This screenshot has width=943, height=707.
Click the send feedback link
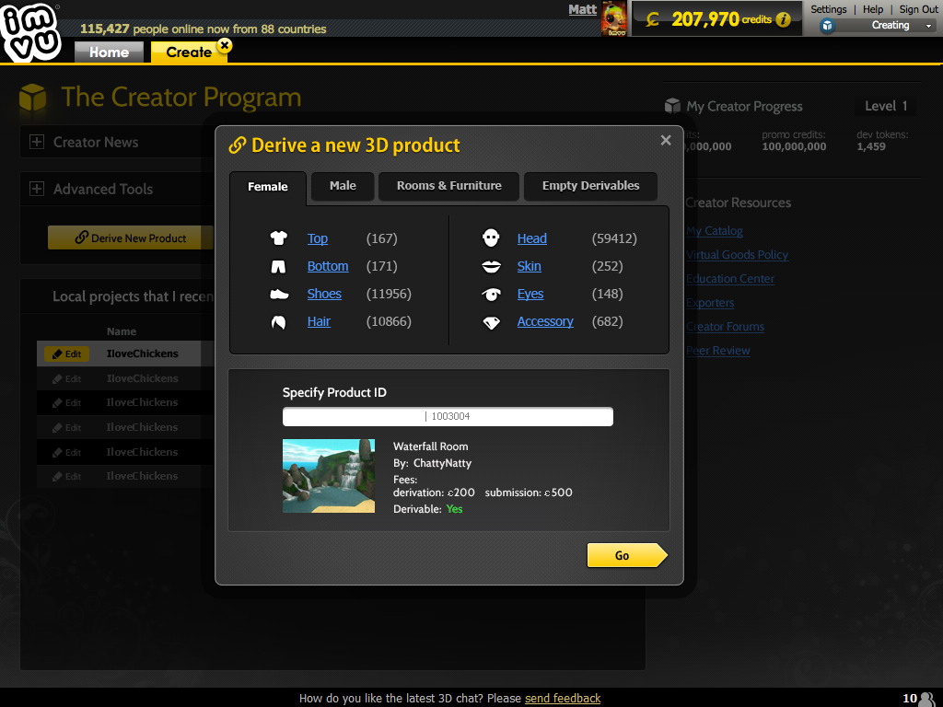563,698
